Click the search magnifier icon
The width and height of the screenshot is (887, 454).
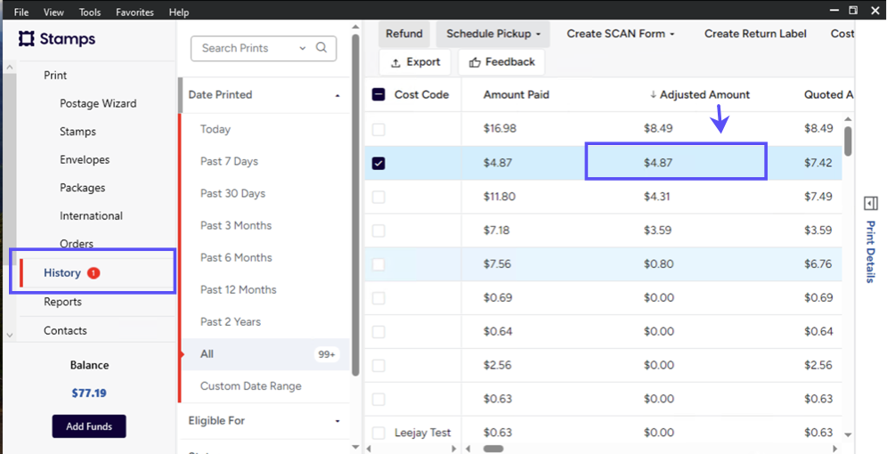(322, 48)
